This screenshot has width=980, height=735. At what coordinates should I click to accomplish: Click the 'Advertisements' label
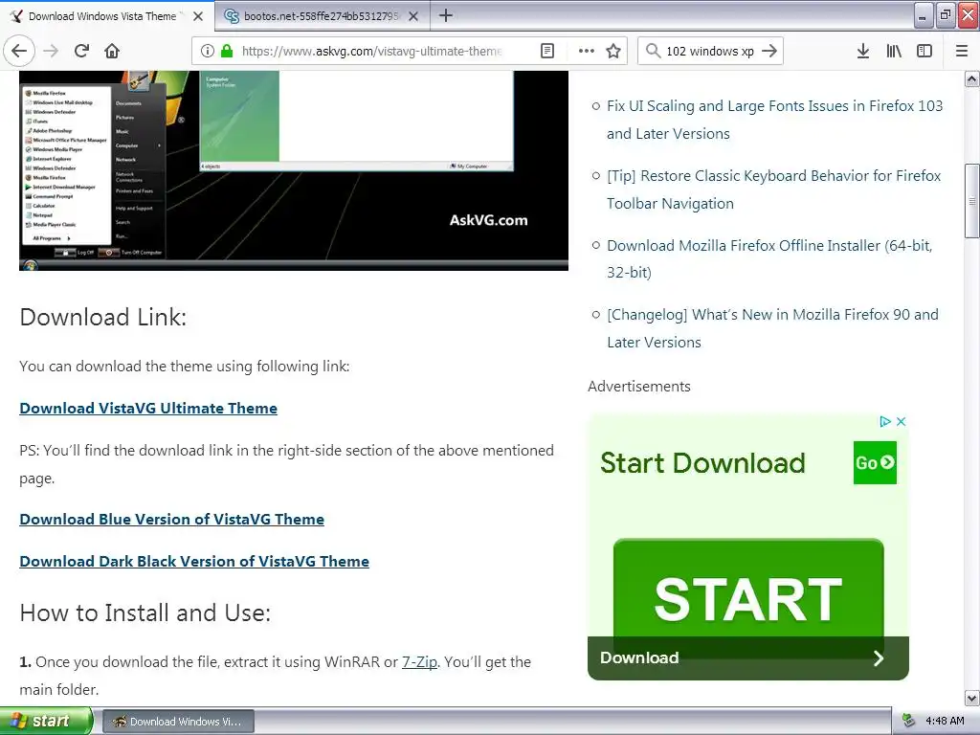point(638,387)
